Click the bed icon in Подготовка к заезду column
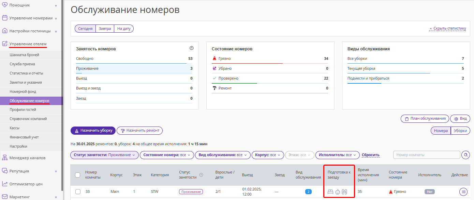474x200 pixels. point(330,192)
